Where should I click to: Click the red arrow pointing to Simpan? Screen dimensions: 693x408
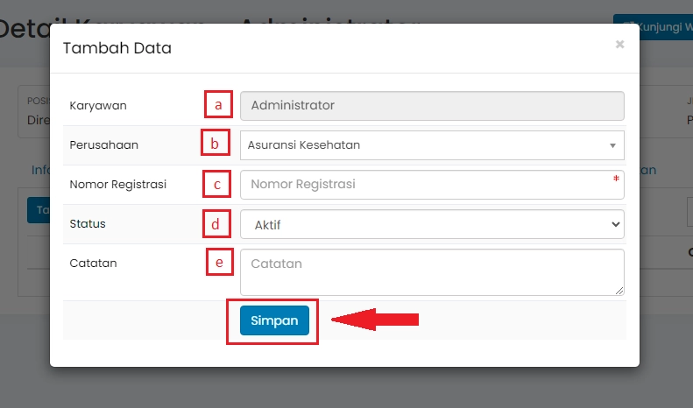[x=375, y=321]
